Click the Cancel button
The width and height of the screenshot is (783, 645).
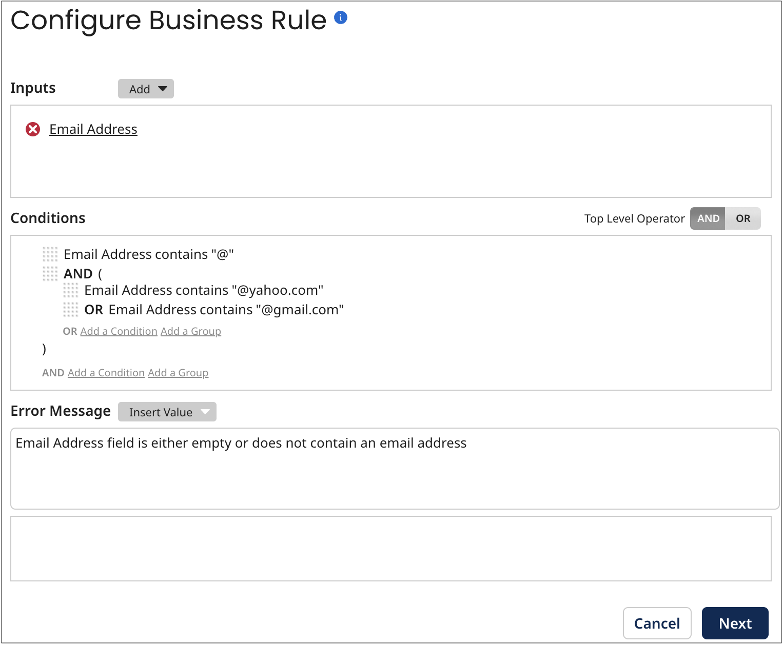[657, 623]
